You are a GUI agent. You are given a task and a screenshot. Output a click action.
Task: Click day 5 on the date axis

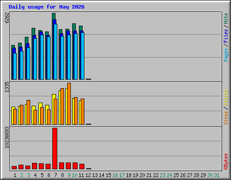coord(42,175)
